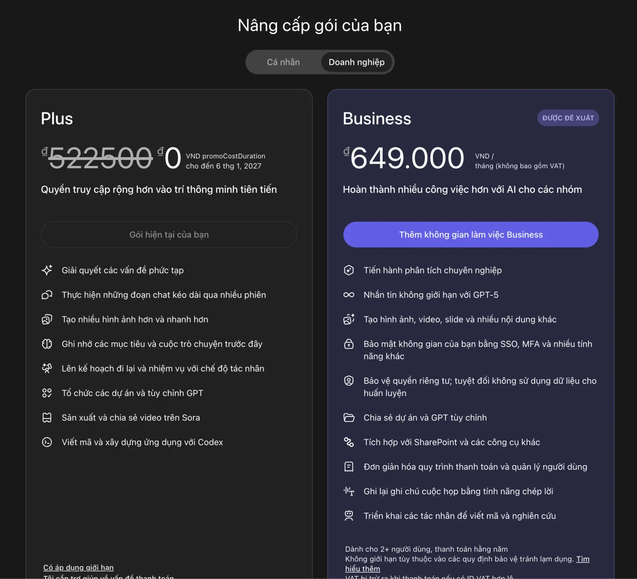Click the SharePoint integration icon
Image resolution: width=637 pixels, height=579 pixels.
[x=349, y=442]
